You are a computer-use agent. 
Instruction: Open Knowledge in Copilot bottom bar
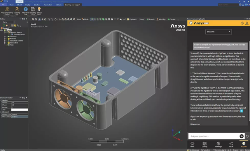tap(218, 144)
